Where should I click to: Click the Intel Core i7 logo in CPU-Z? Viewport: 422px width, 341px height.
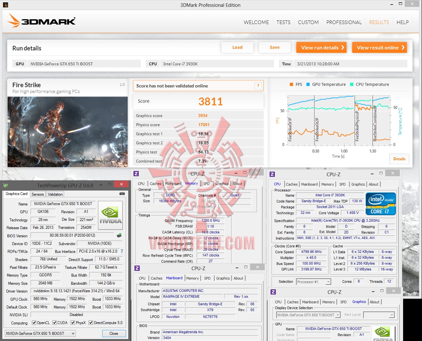[x=381, y=204]
